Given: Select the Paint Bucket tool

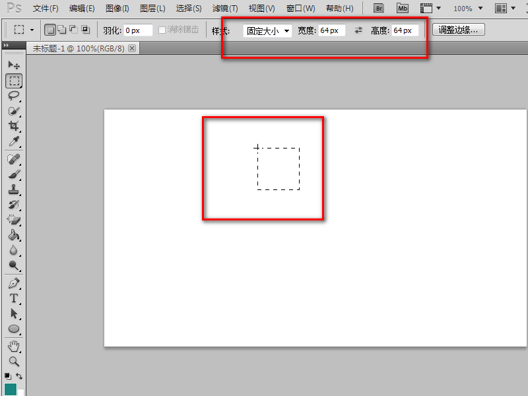Looking at the screenshot, I should pos(14,235).
